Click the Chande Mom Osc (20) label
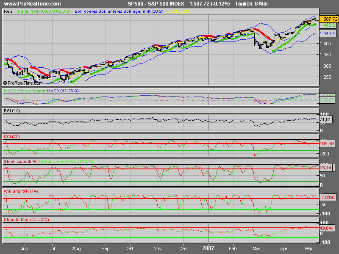The height and width of the screenshot is (254, 339). (26, 219)
